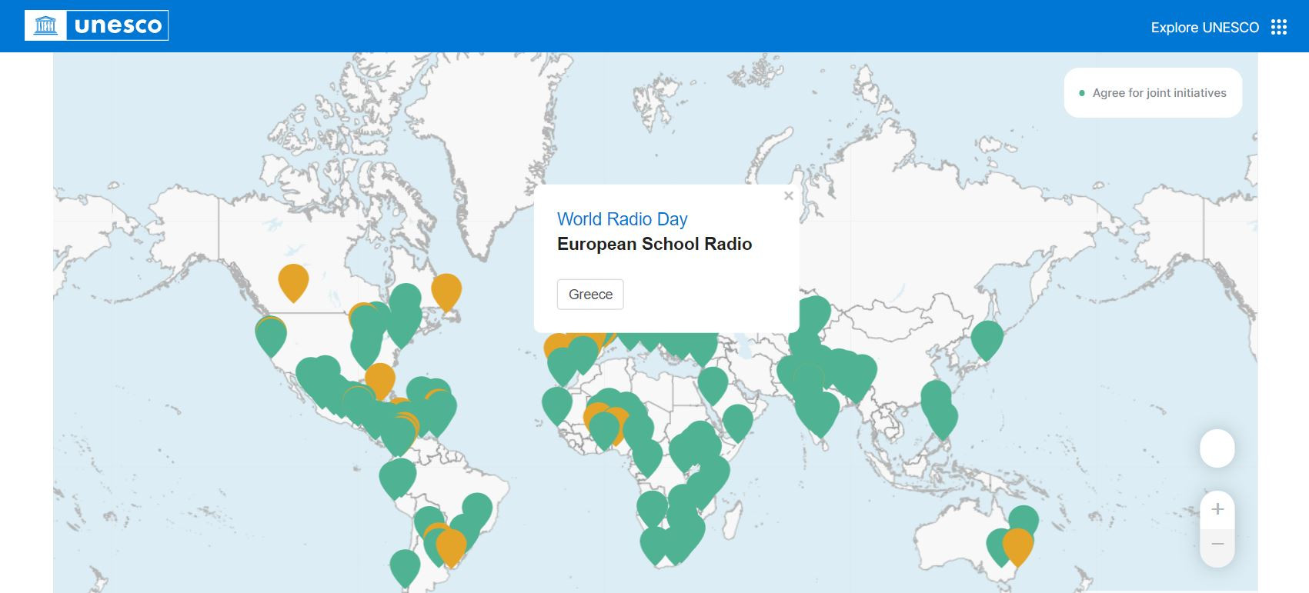Zoom in on the map
1309x593 pixels.
coord(1217,509)
